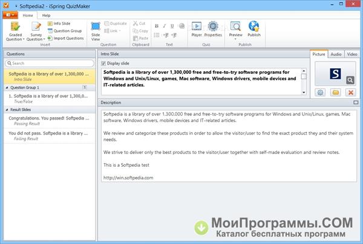Insert an Info Slide
The height and width of the screenshot is (244, 363).
click(59, 24)
